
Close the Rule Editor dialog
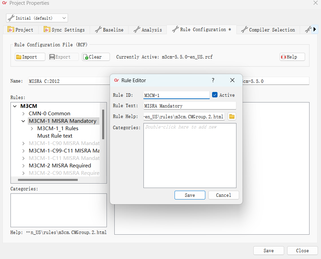tap(232, 80)
